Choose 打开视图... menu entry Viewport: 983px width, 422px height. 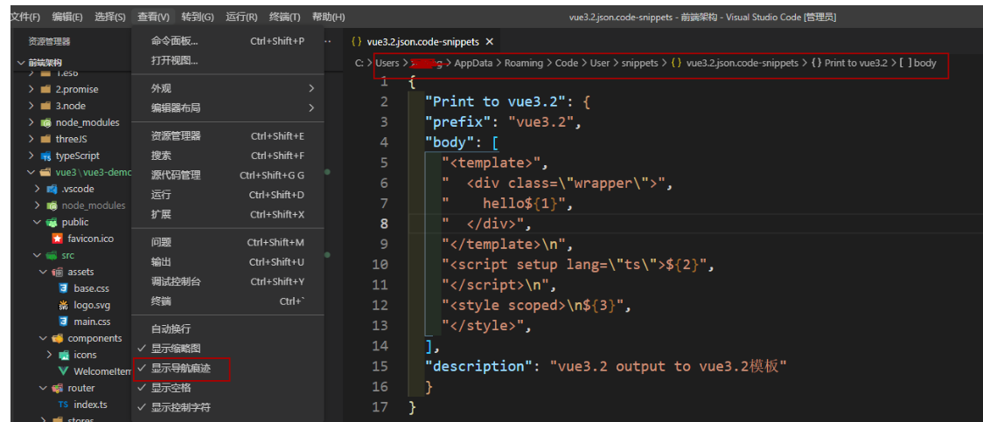pyautogui.click(x=227, y=61)
